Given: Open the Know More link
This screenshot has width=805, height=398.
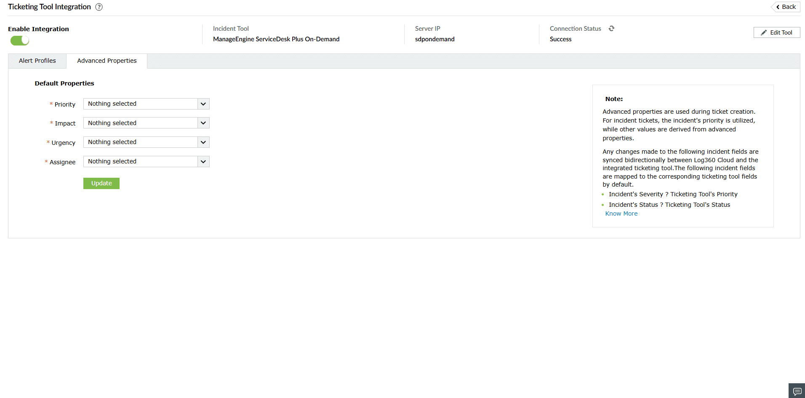Looking at the screenshot, I should click(621, 214).
